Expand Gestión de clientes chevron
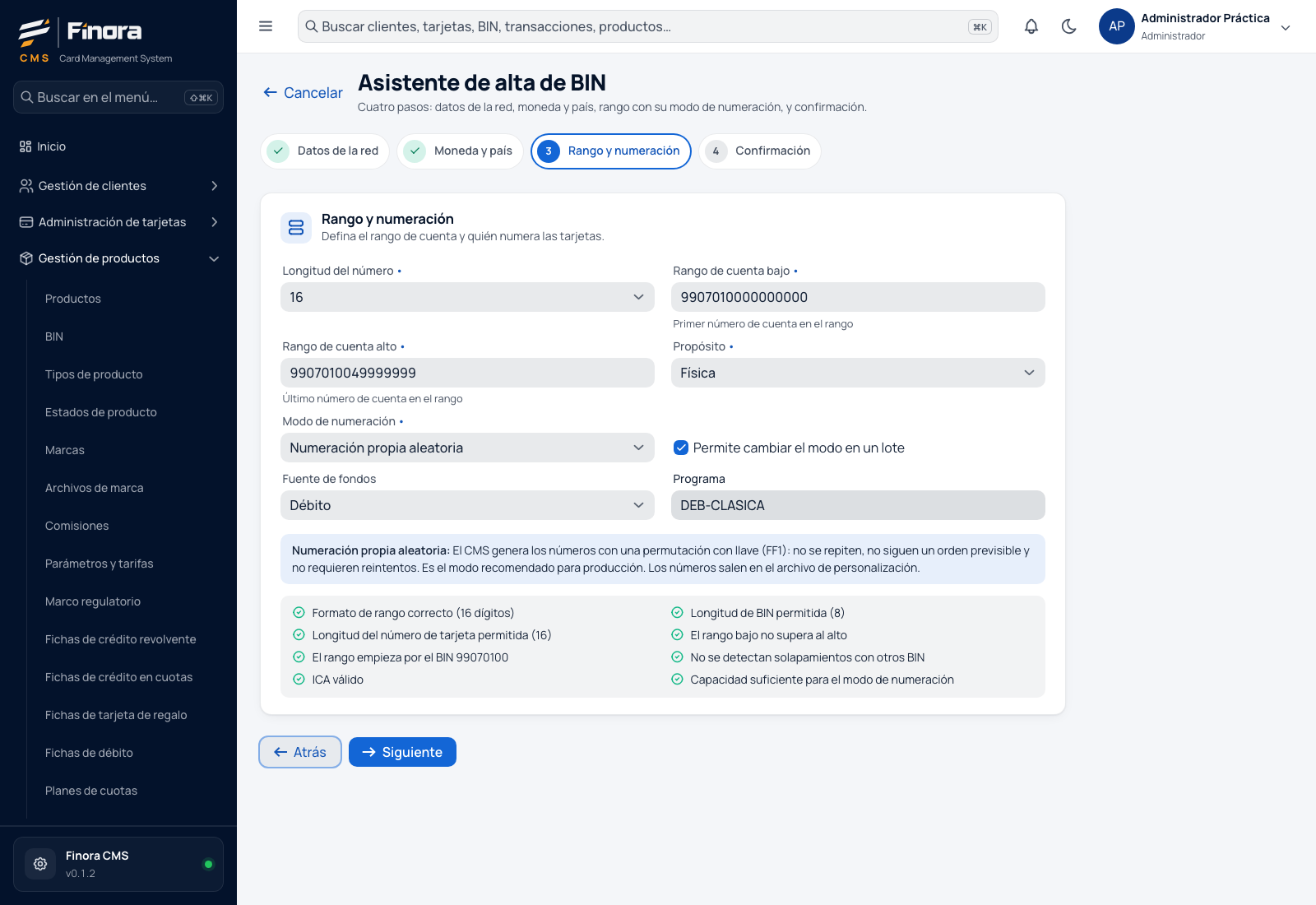This screenshot has height=905, width=1316. click(x=214, y=186)
